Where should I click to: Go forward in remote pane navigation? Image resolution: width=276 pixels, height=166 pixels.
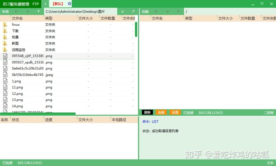point(167,12)
